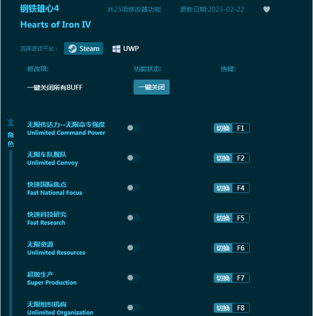Click the 修改项 column header
Screen dimensions: 313x316
click(38, 69)
